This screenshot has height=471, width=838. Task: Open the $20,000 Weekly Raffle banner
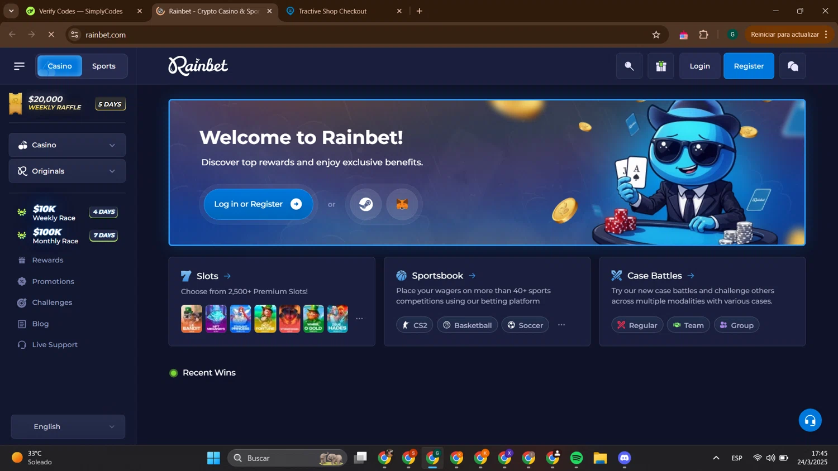[67, 103]
